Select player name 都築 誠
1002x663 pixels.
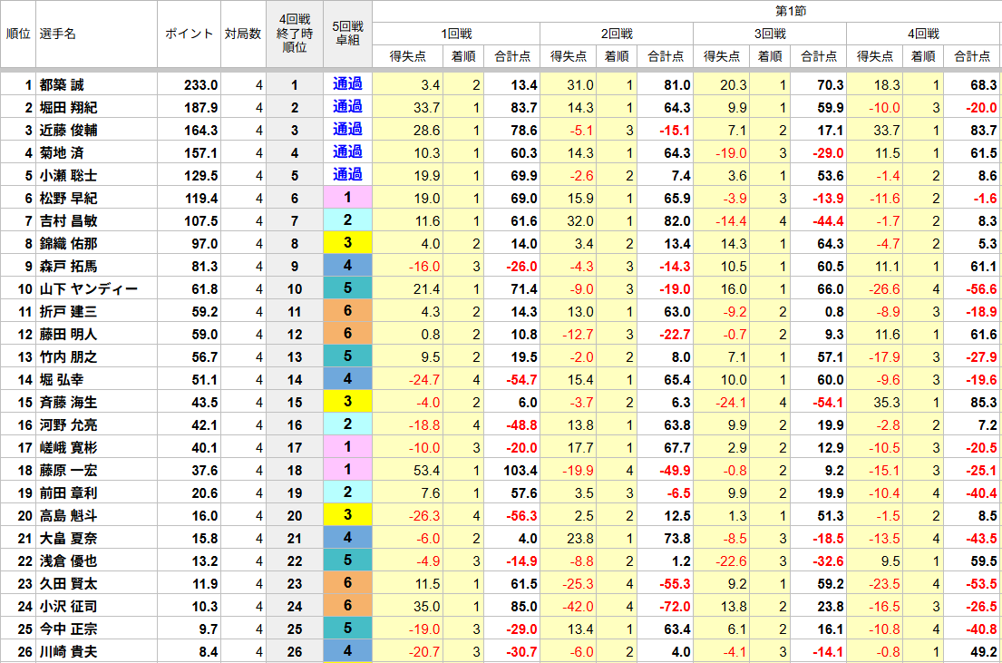[x=62, y=85]
